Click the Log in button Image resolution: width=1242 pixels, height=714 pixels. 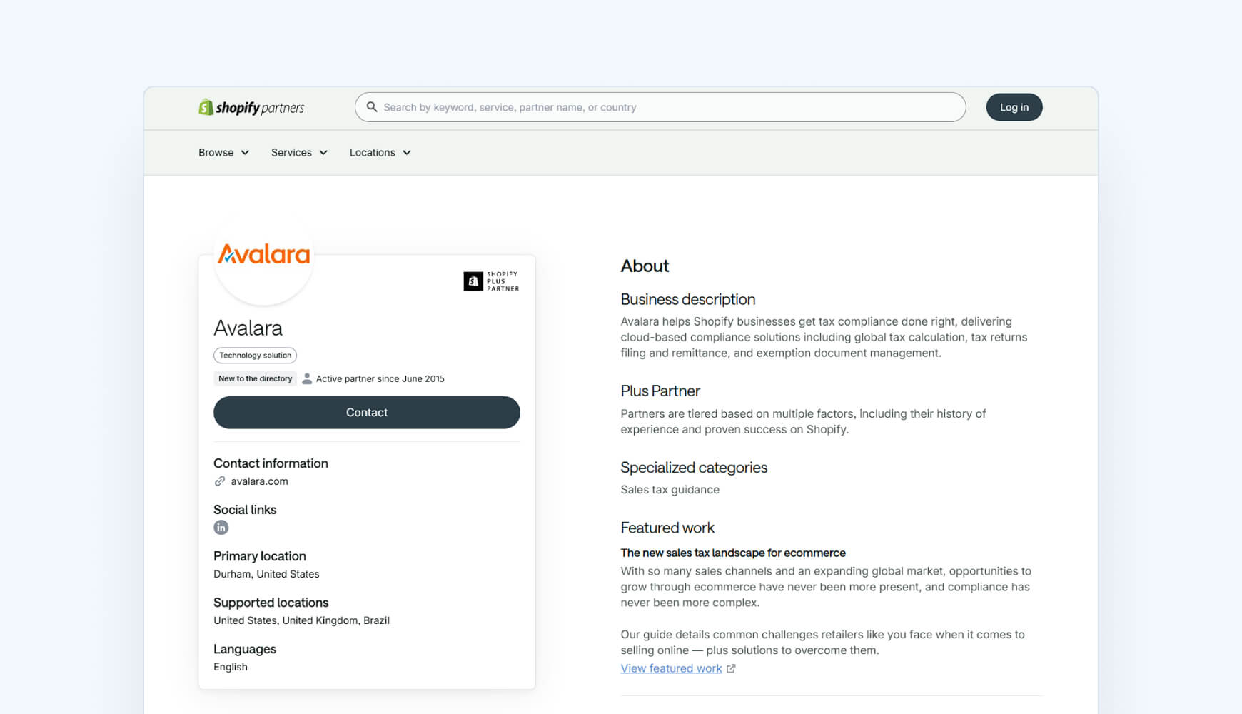coord(1014,107)
